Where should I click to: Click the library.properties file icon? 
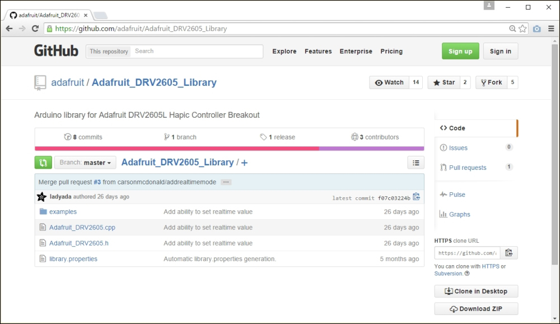coord(43,258)
